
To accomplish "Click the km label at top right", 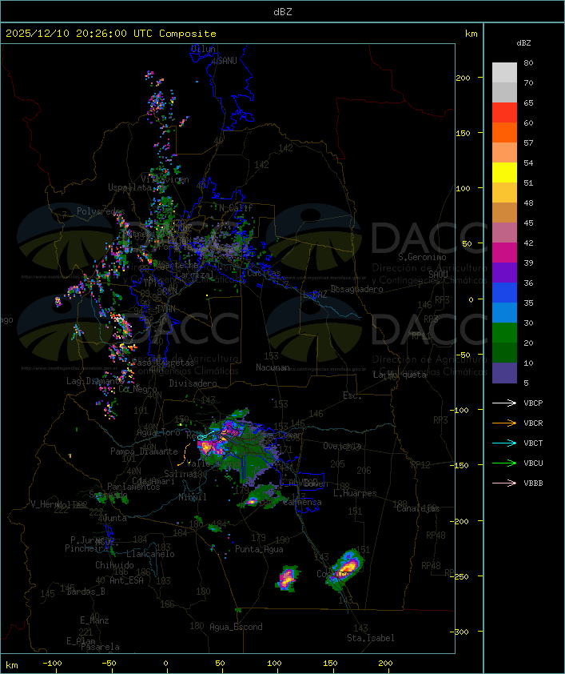I will point(471,34).
